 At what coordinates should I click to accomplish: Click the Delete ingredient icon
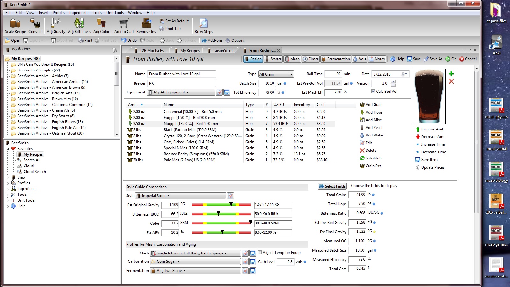(x=362, y=151)
